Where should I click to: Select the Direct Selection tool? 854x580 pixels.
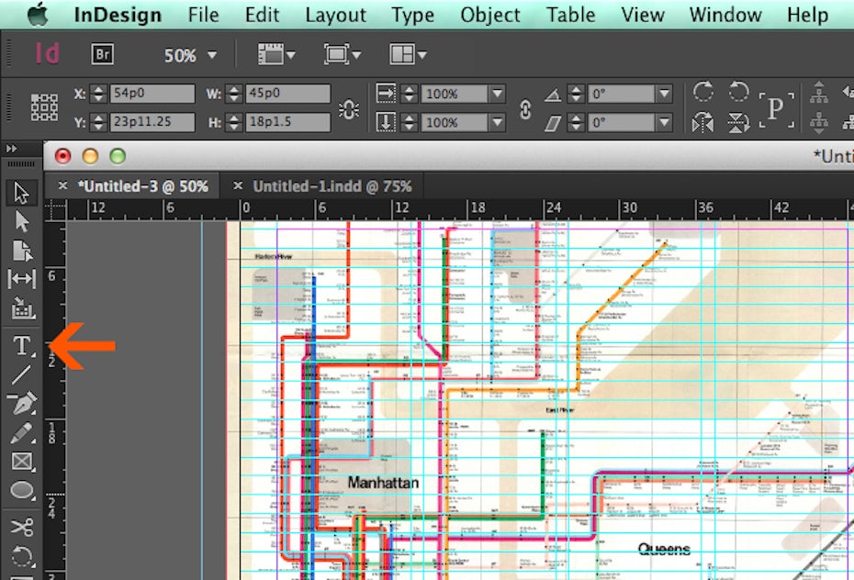(22, 221)
